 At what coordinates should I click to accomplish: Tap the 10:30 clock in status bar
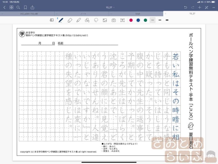click(5, 2)
